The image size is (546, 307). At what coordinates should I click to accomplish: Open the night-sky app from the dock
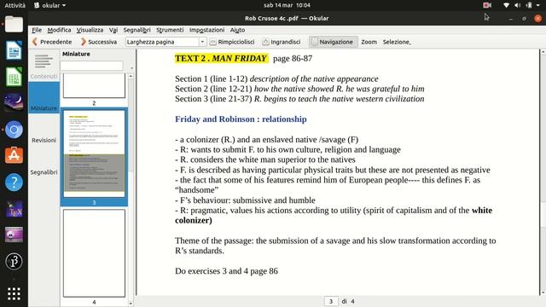pos(14,103)
